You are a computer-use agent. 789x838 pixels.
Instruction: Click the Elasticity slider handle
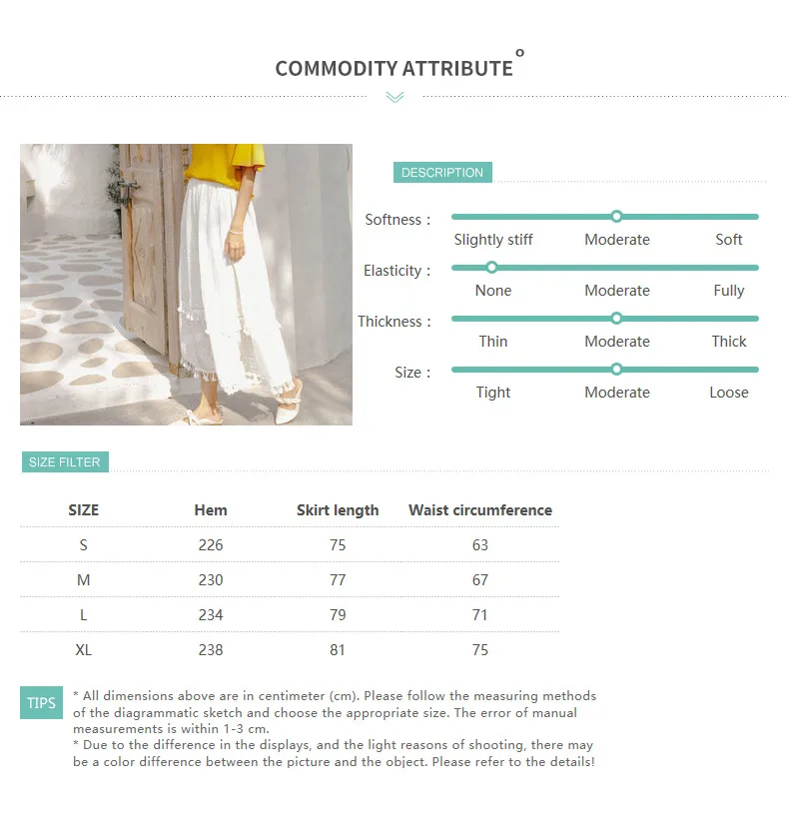(491, 268)
